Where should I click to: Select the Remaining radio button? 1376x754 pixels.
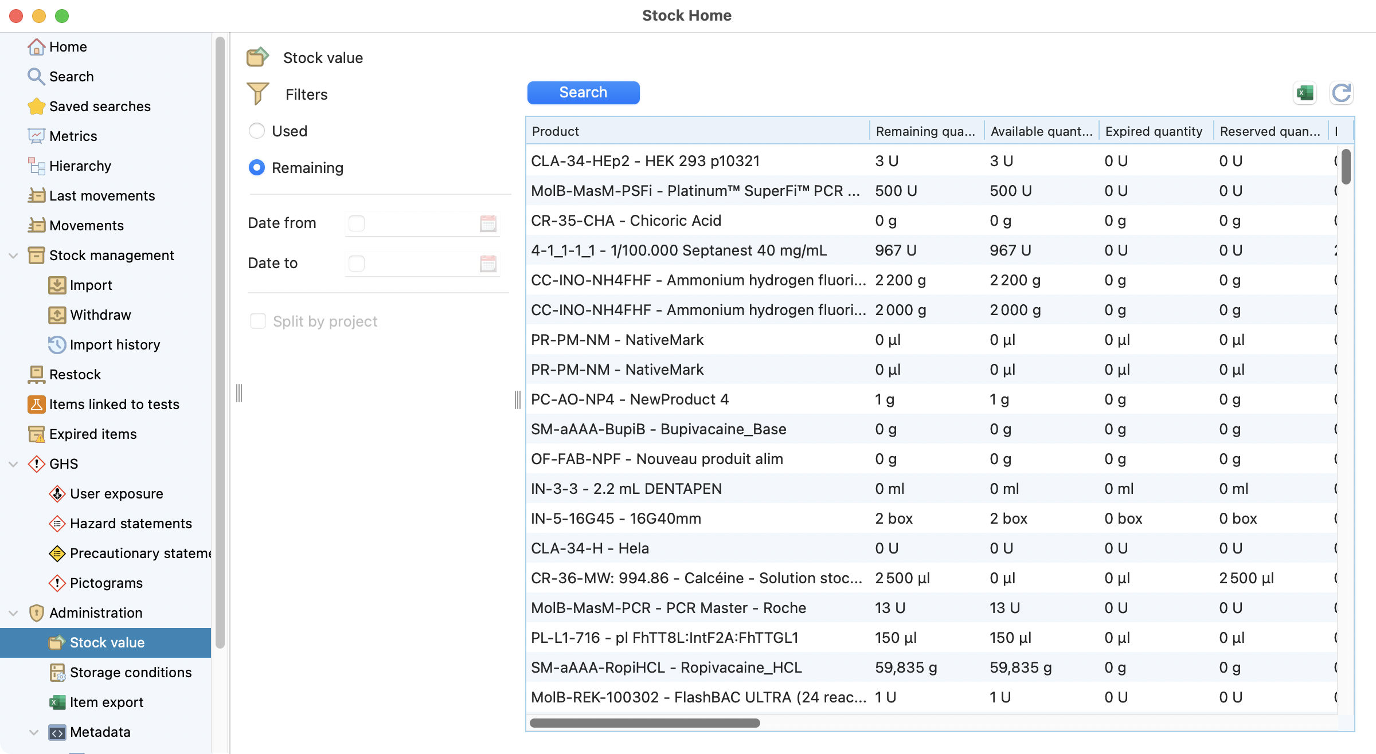[x=257, y=168]
